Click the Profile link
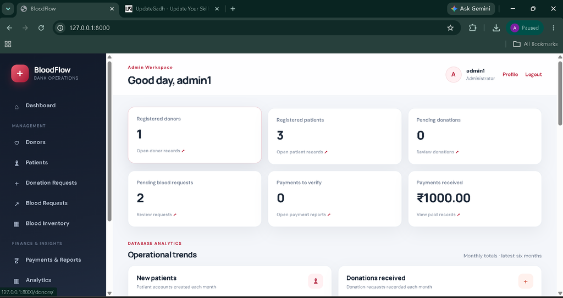 coord(510,74)
